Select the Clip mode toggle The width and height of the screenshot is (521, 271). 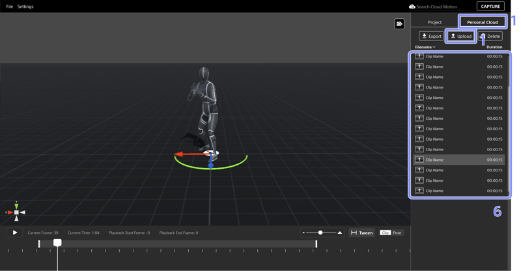[x=386, y=233]
